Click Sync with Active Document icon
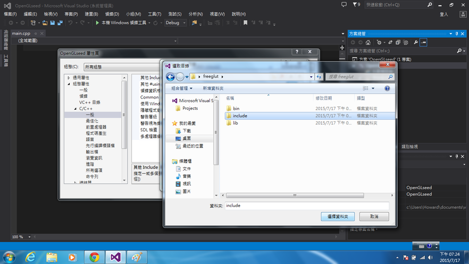This screenshot has height=264, width=469. [x=390, y=43]
